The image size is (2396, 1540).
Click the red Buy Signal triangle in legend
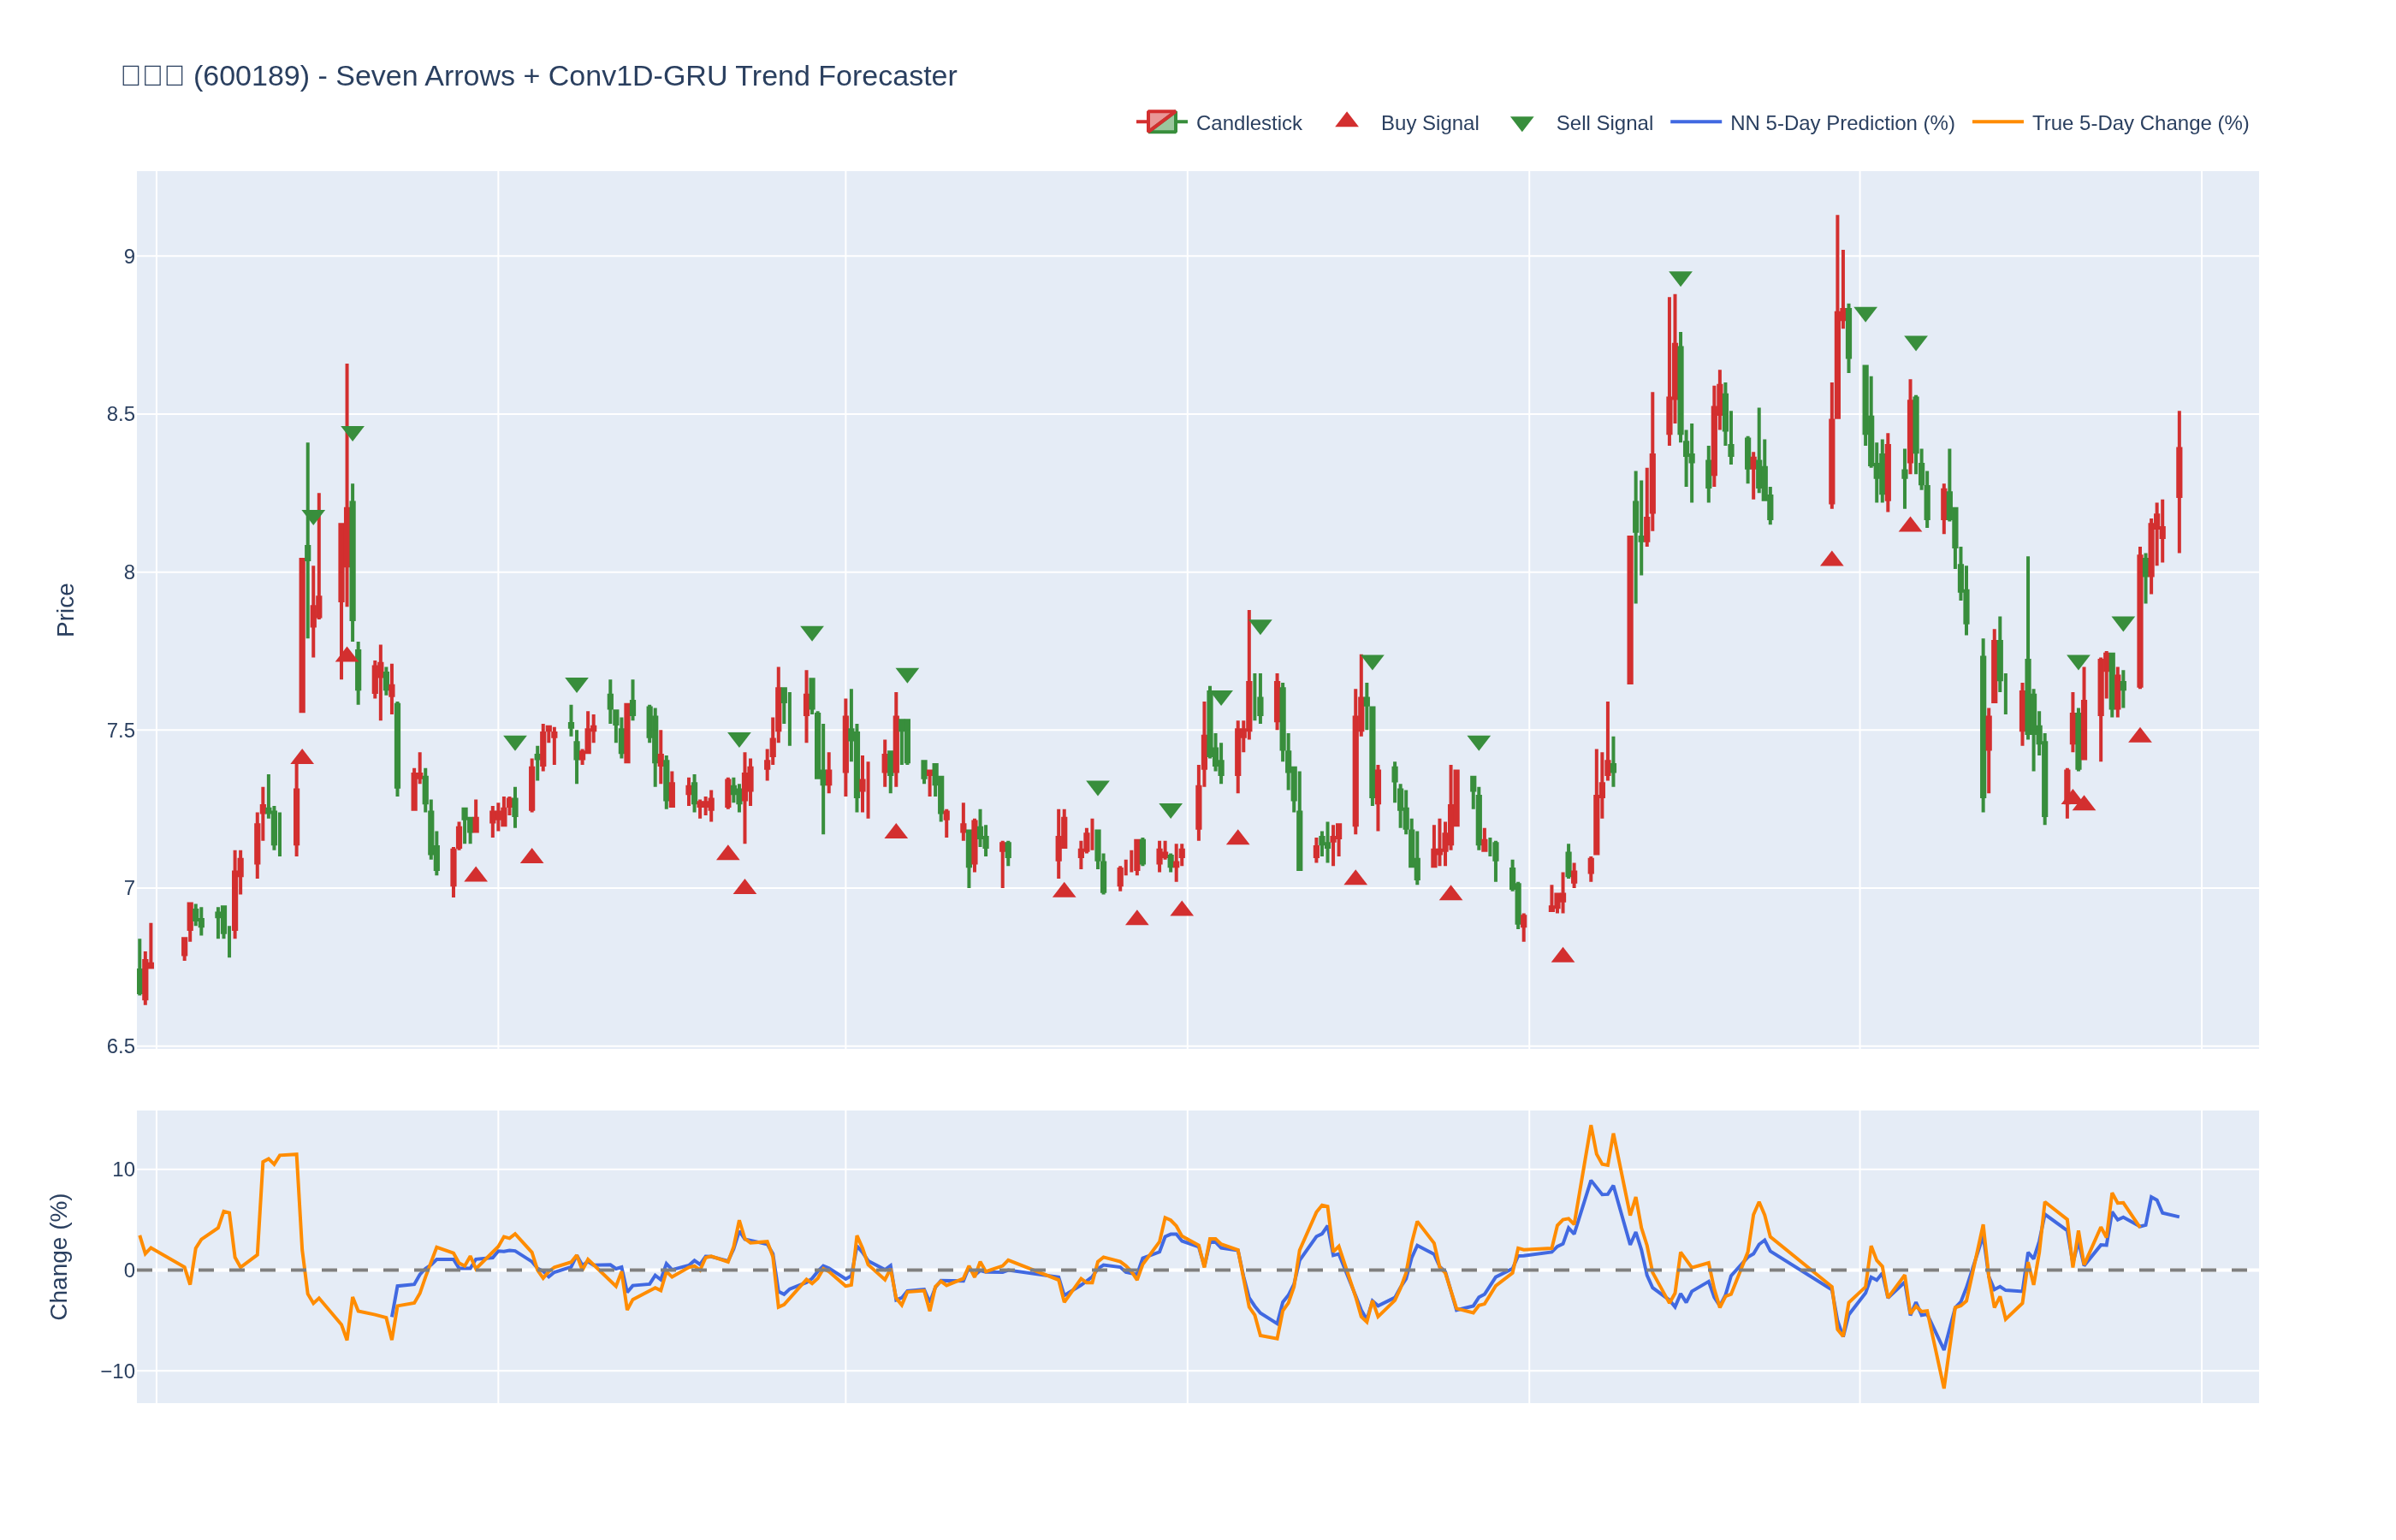1347,121
